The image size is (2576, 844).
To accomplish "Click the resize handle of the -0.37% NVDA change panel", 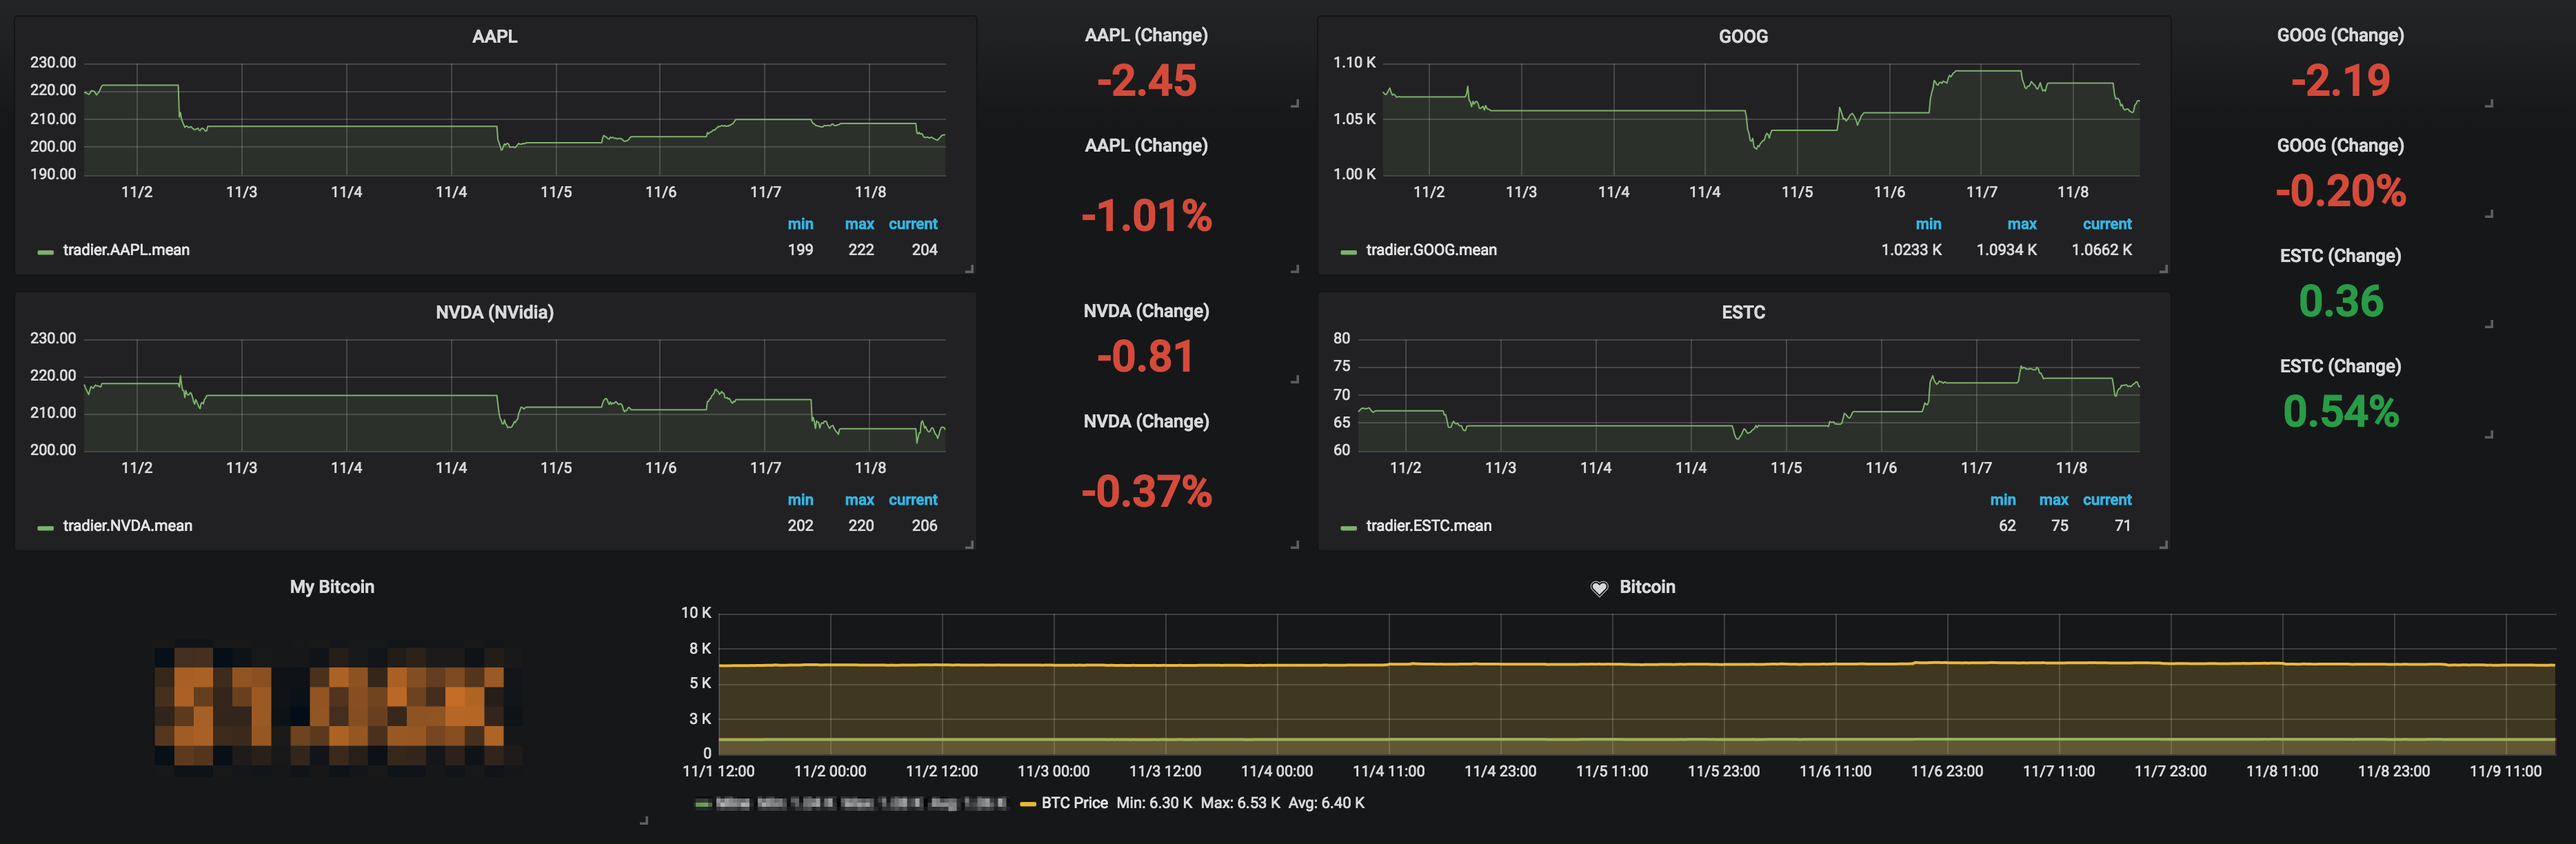I will tap(1295, 544).
